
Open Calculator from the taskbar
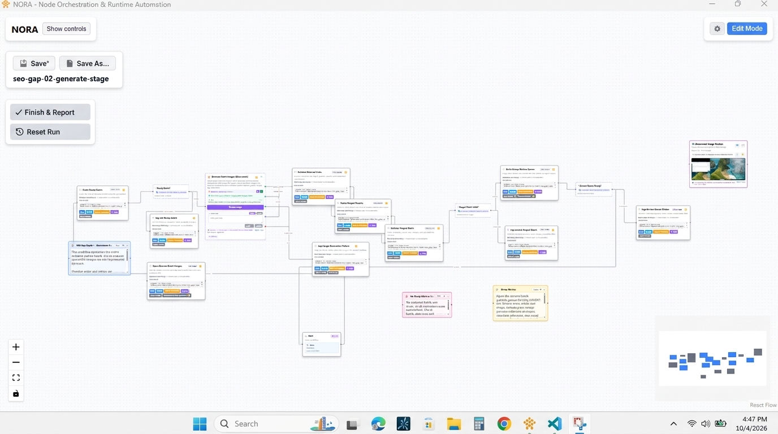(479, 424)
